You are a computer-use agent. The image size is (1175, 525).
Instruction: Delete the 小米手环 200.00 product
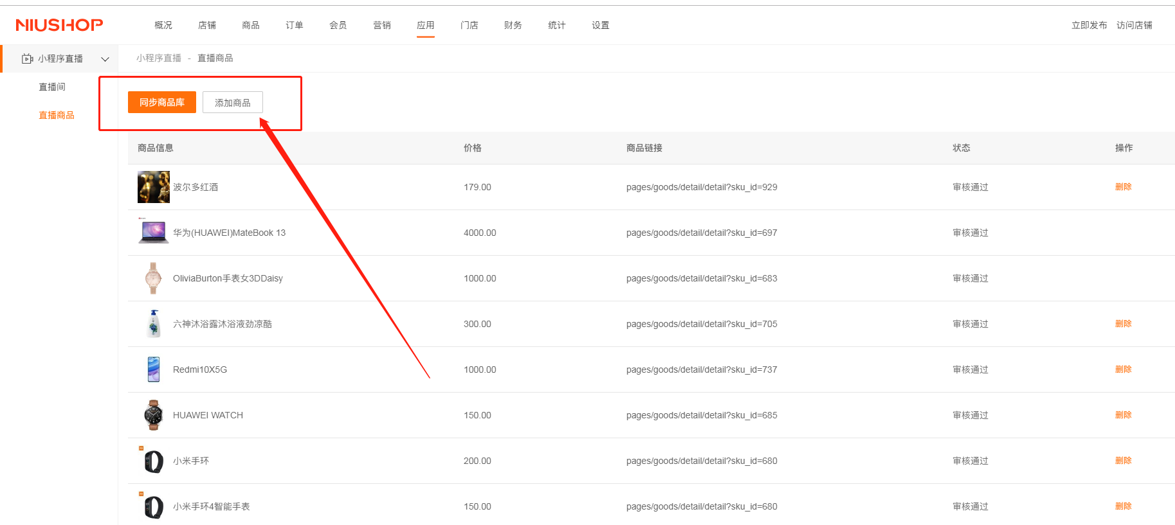[x=1124, y=461]
